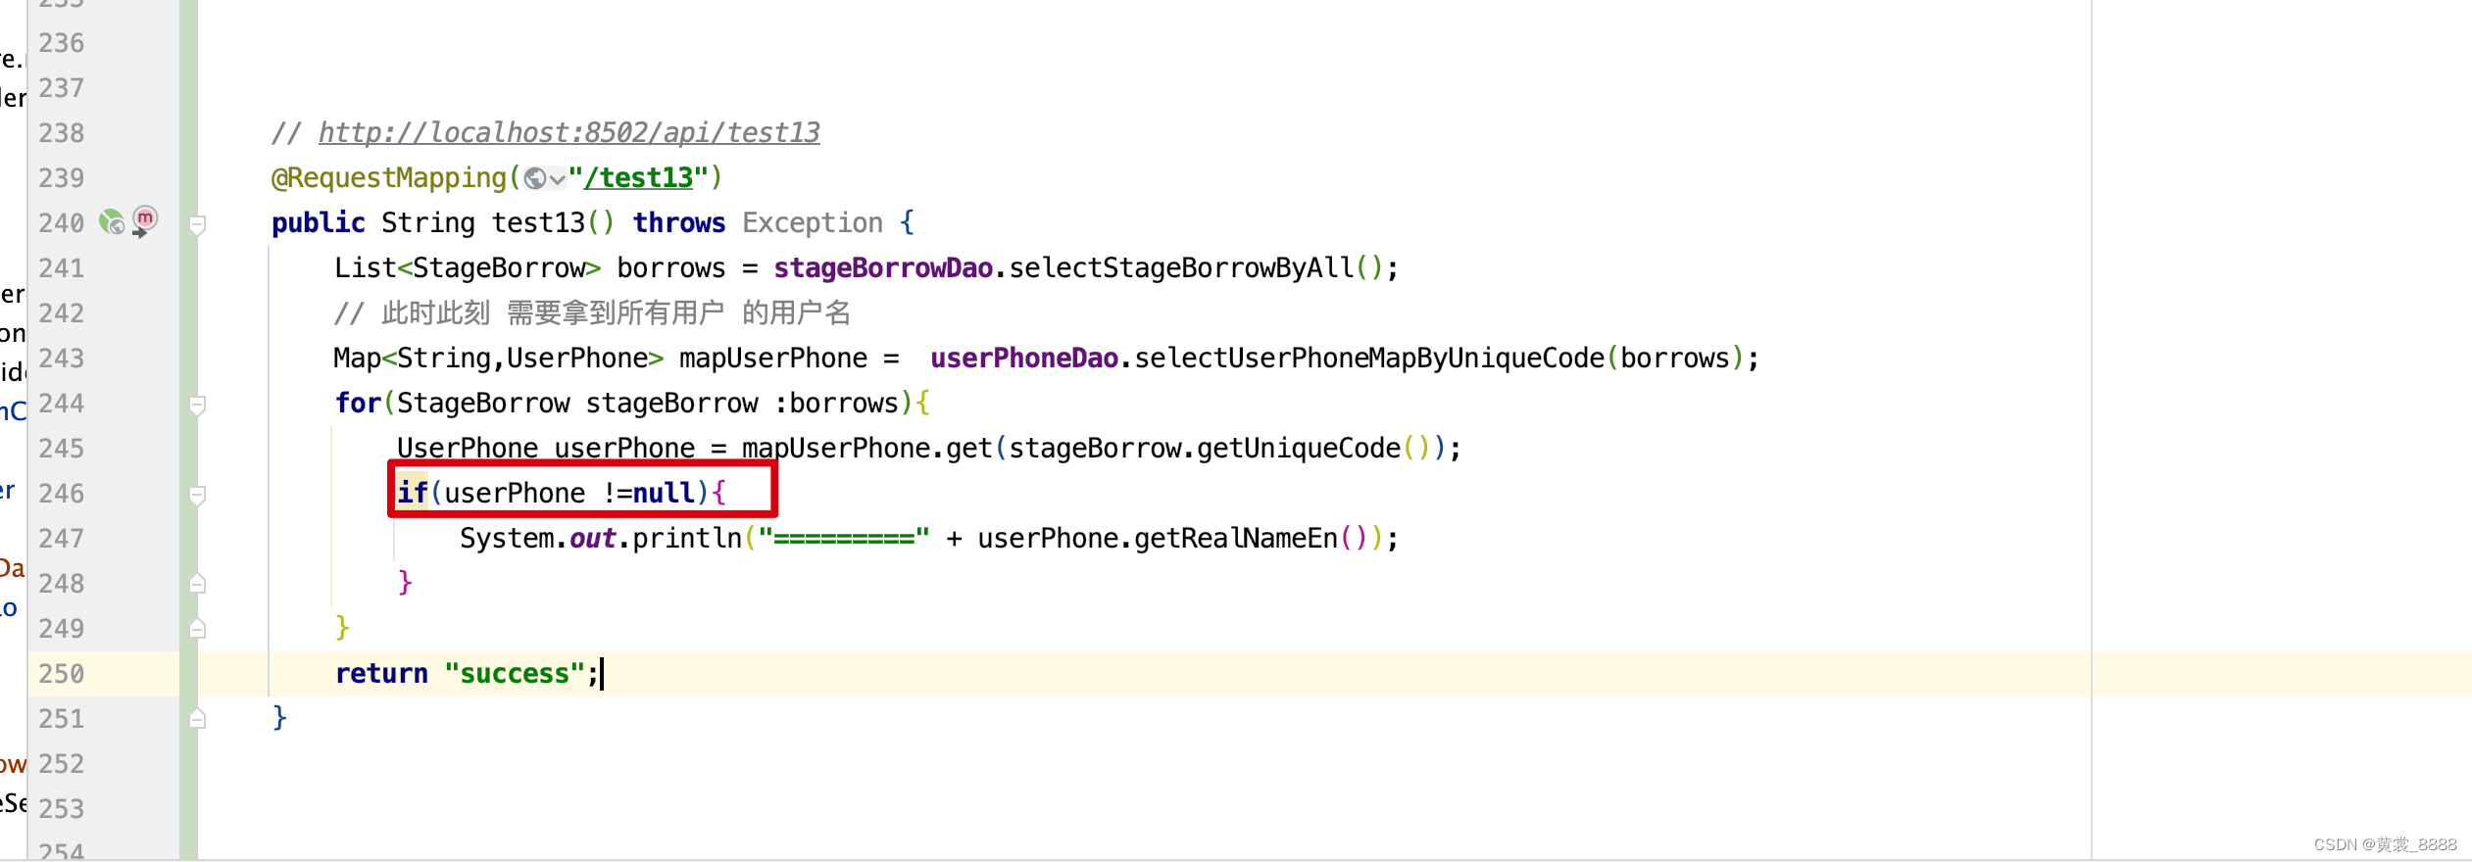
Task: Click the selectUserPhoneMapByUniqueCode method call
Action: [1369, 359]
